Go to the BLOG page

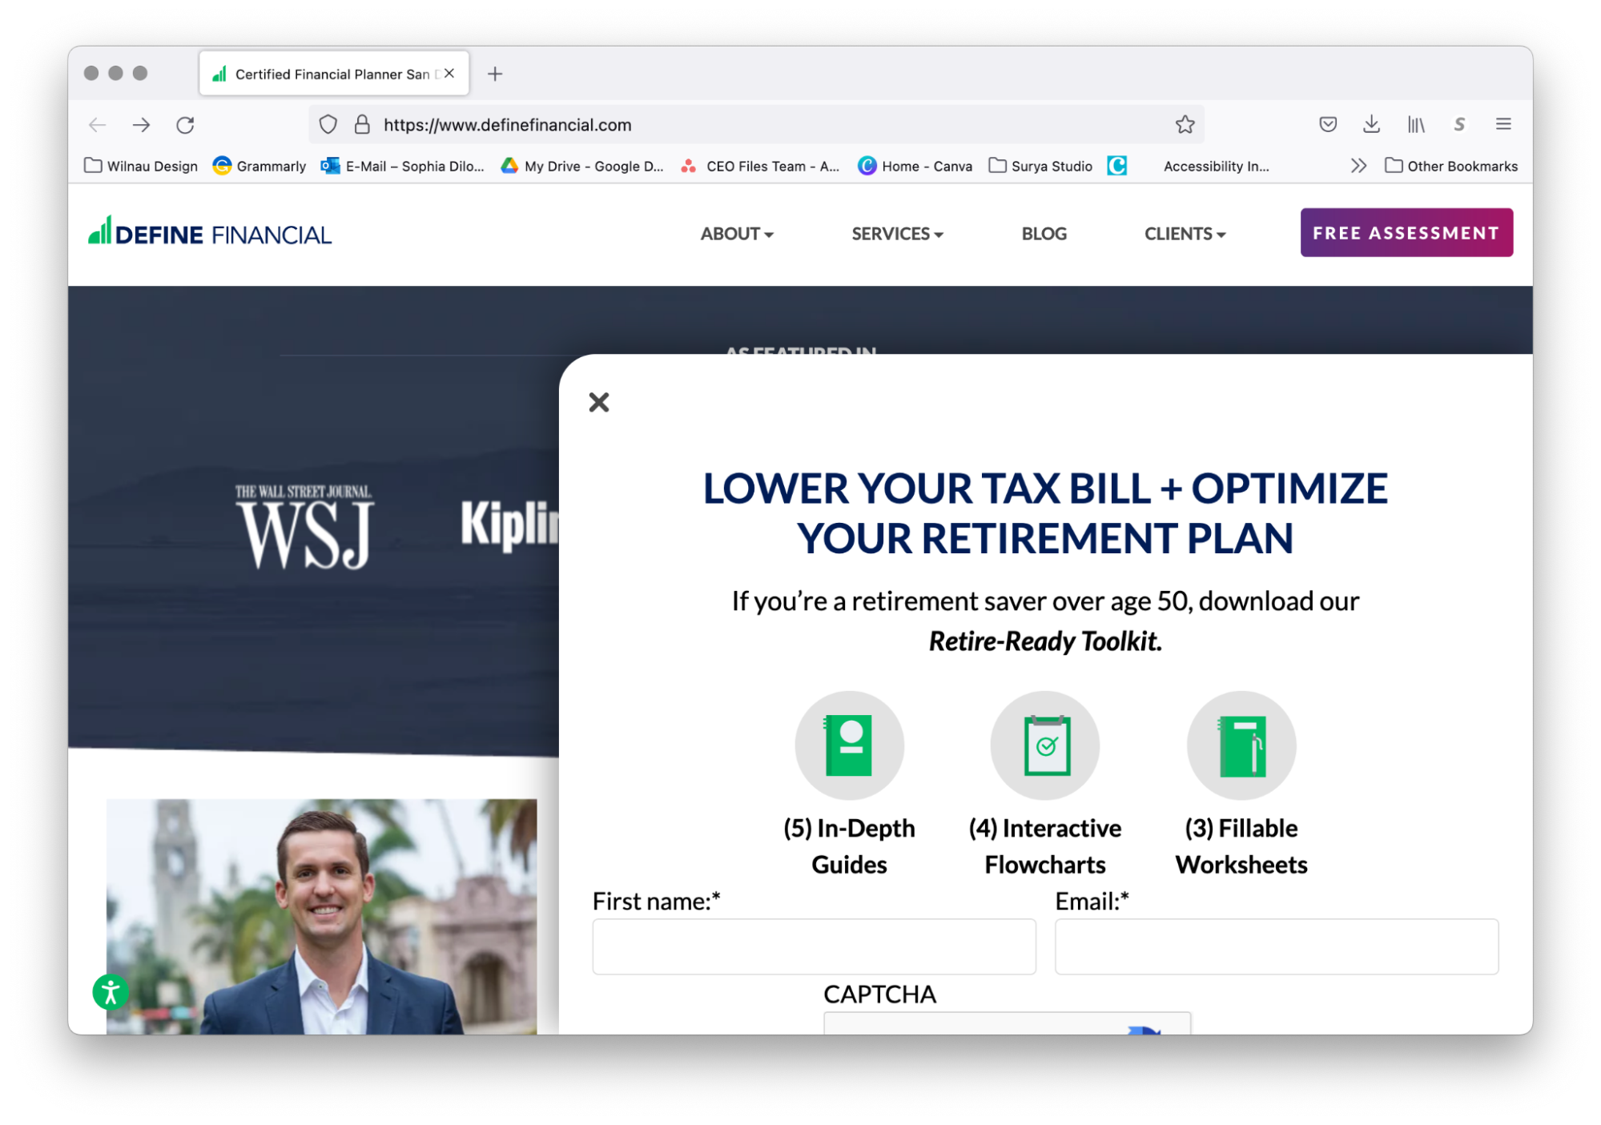pyautogui.click(x=1044, y=234)
